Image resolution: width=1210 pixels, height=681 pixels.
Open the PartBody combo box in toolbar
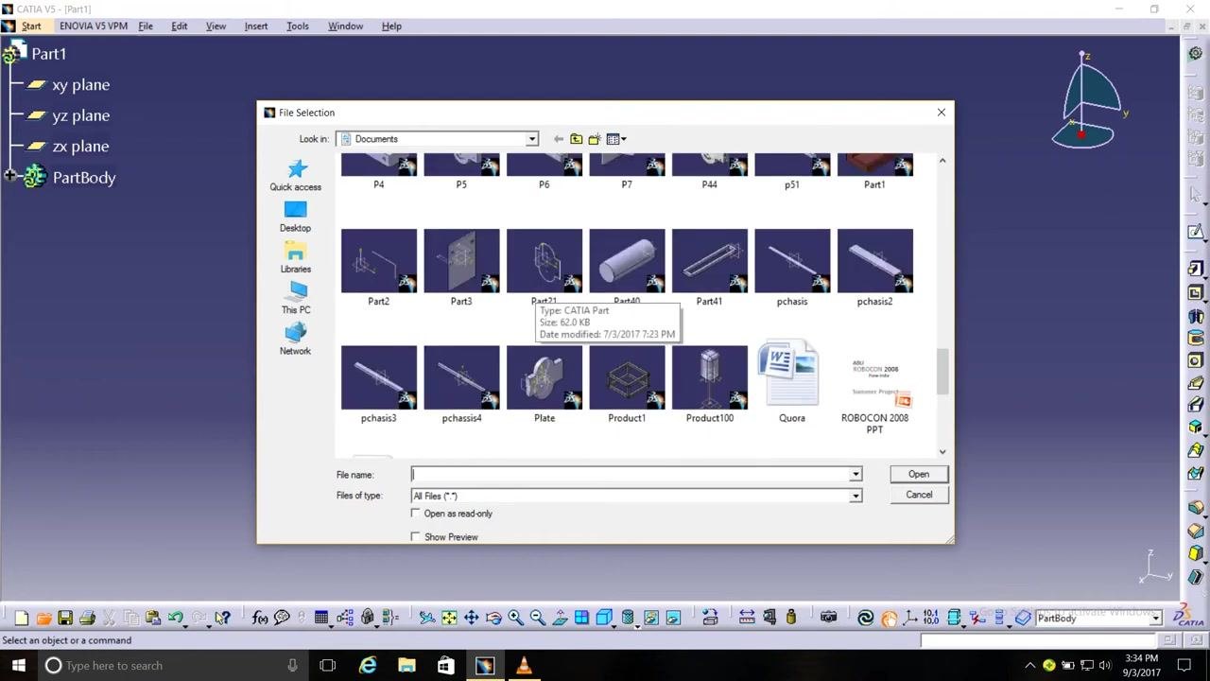coord(1098,618)
